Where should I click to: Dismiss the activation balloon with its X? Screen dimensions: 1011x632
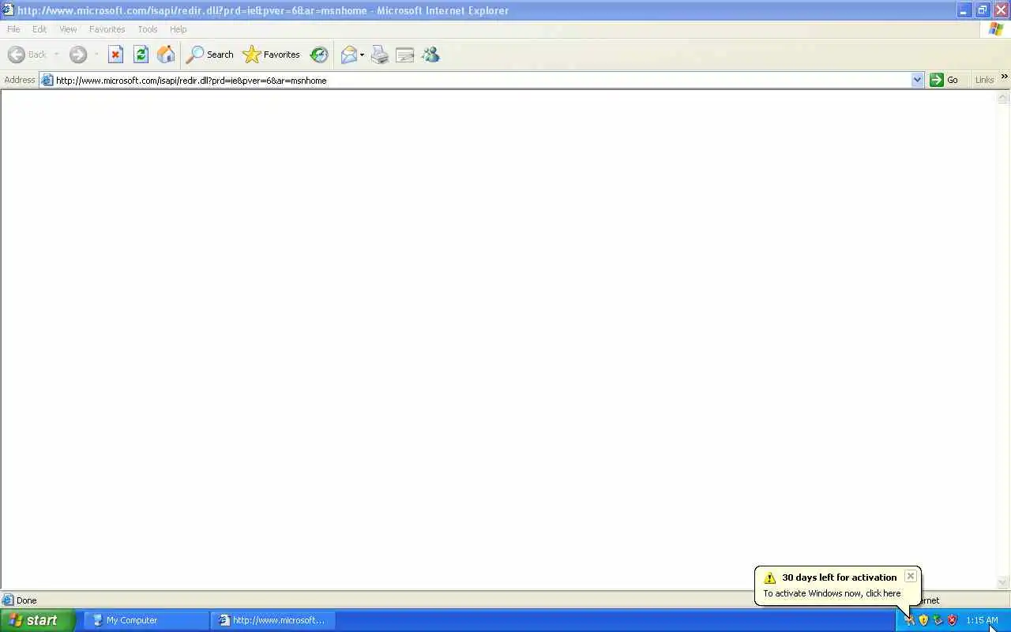(910, 576)
